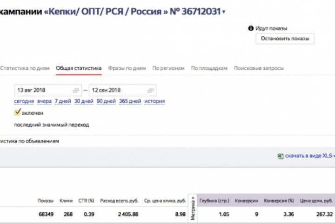Click the Excel XLS file icon

click(281, 157)
